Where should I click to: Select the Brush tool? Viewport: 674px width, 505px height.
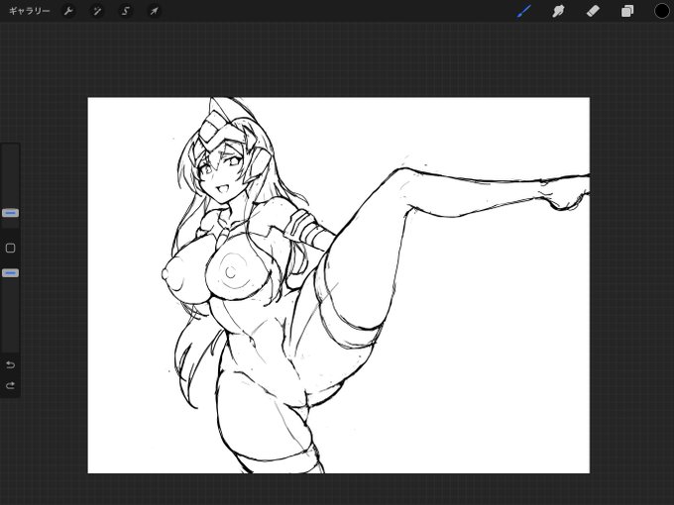pos(524,11)
